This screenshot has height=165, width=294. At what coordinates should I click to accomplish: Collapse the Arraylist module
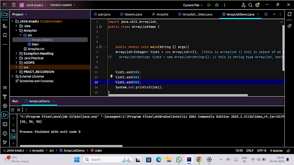click(17, 31)
